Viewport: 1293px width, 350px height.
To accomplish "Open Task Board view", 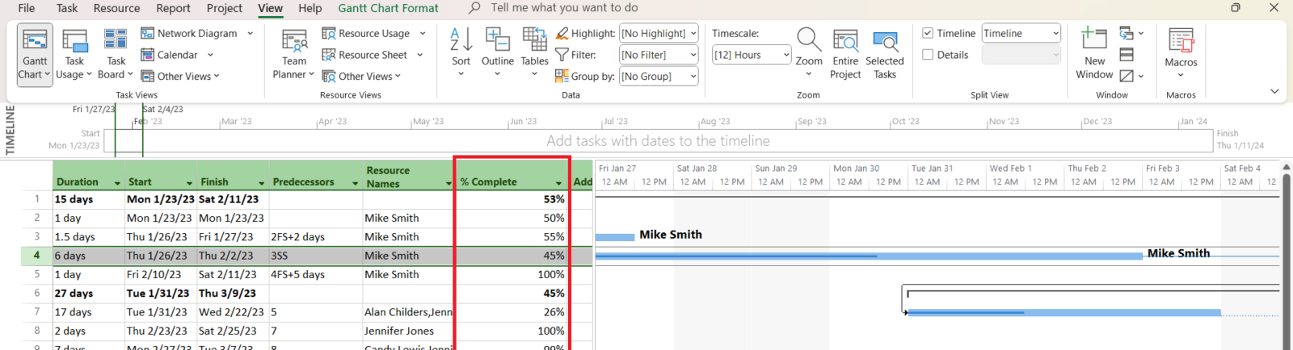I will pyautogui.click(x=116, y=55).
